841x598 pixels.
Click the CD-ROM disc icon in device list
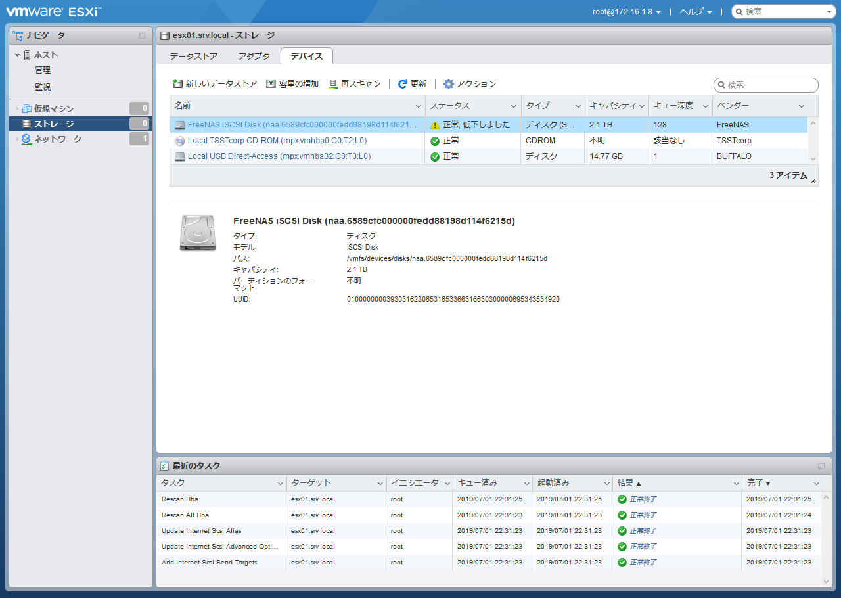click(x=180, y=141)
